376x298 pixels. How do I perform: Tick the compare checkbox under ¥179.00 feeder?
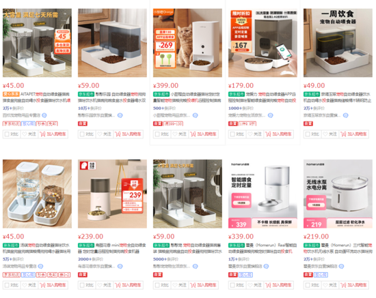click(x=232, y=134)
